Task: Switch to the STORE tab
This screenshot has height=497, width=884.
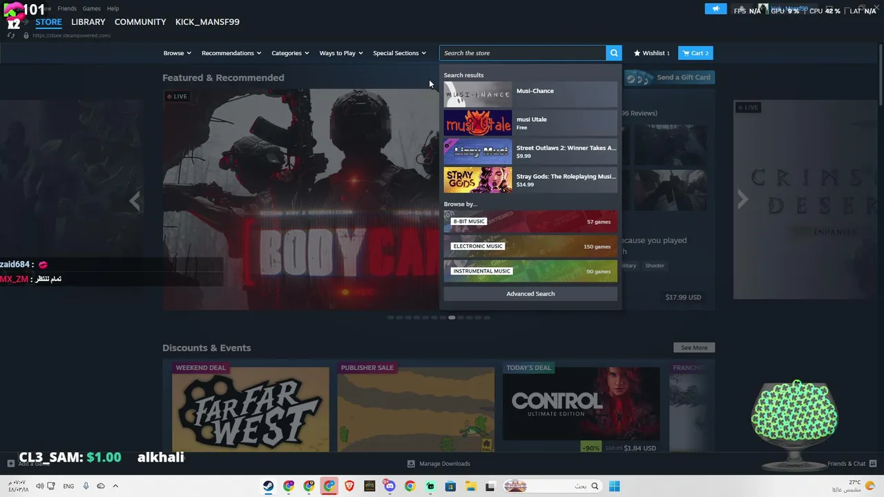Action: click(x=48, y=22)
